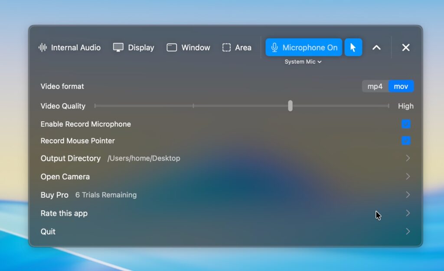The image size is (444, 271).
Task: Pick the Area selection icon
Action: point(226,48)
